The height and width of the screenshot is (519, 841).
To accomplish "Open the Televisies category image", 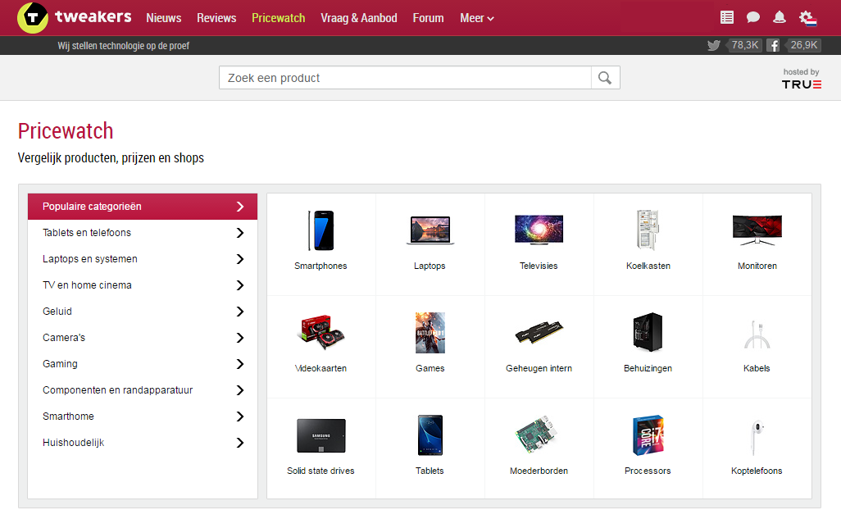I will click(539, 230).
